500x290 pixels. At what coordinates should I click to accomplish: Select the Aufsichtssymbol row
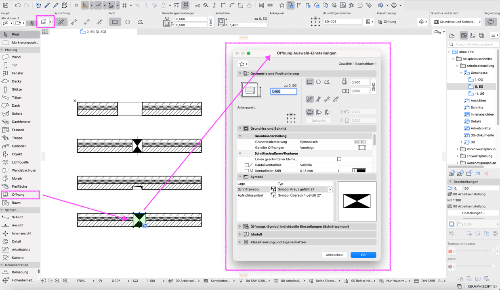click(x=284, y=195)
